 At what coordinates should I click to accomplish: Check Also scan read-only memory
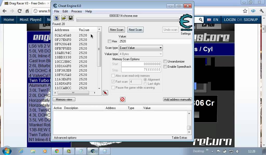[x=113, y=75]
